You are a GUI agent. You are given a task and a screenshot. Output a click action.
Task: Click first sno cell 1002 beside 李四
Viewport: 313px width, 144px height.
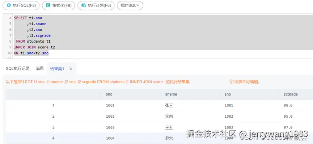pyautogui.click(x=110, y=116)
